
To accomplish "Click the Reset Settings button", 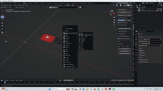I will 124,49.
